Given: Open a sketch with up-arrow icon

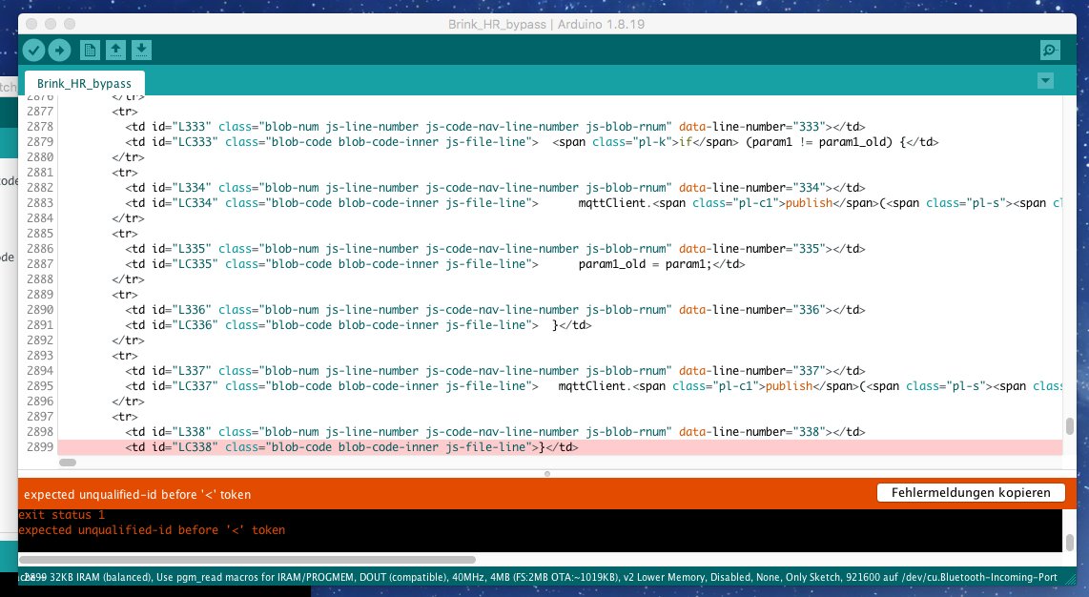Looking at the screenshot, I should 115,50.
